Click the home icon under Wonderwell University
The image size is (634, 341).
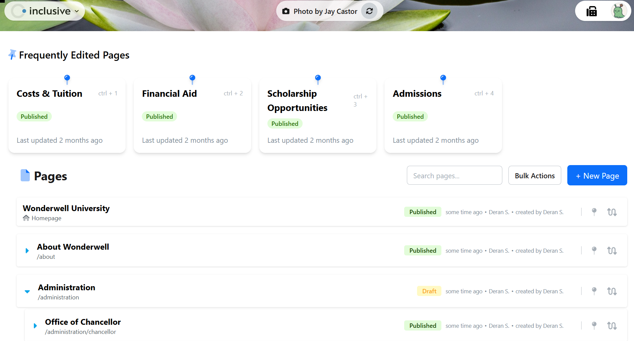(x=26, y=218)
